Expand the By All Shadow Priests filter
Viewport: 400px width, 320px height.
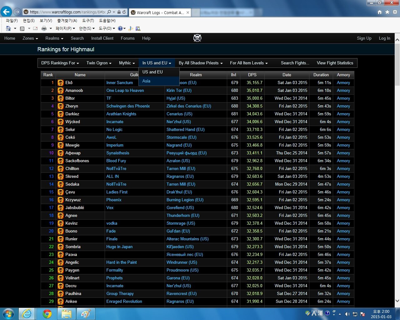200,63
